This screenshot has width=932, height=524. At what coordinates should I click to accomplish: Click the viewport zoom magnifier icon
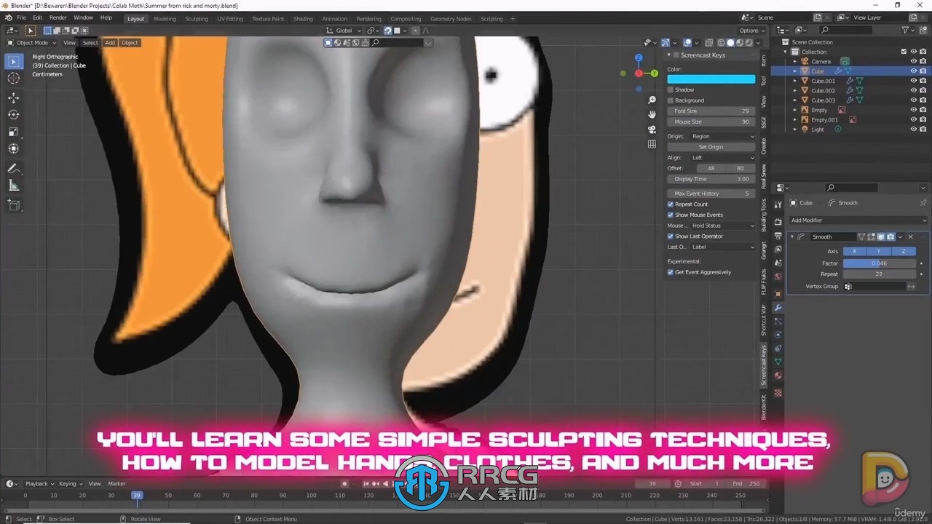tap(652, 100)
